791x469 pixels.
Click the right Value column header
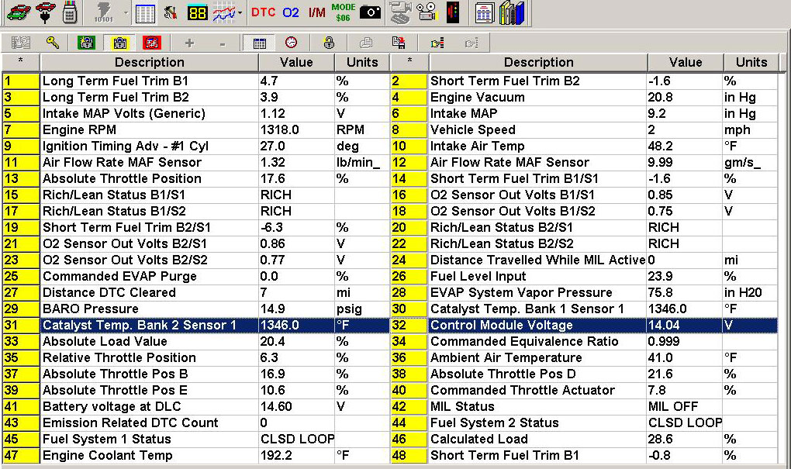pos(685,62)
